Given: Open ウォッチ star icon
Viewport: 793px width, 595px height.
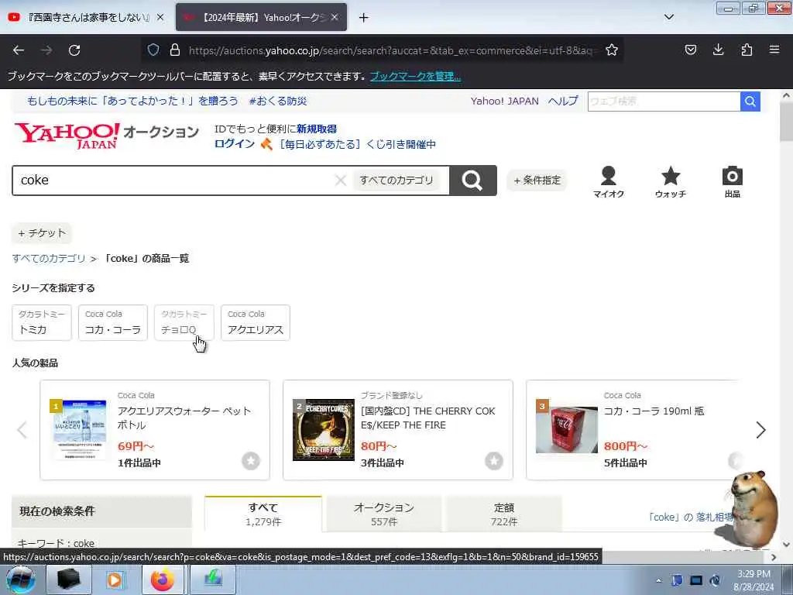Looking at the screenshot, I should pyautogui.click(x=671, y=181).
